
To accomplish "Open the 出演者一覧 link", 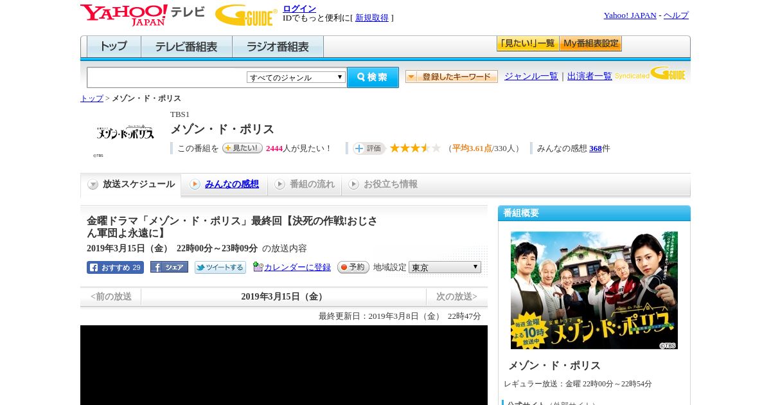I will point(590,76).
